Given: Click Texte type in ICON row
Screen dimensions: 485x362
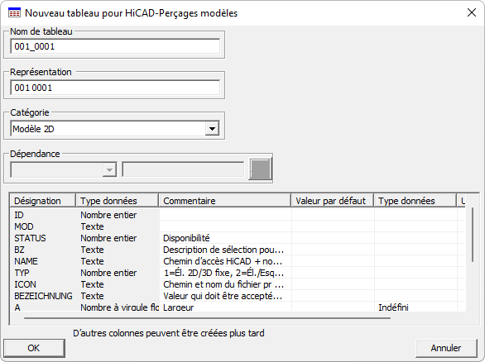Looking at the screenshot, I should tap(92, 284).
